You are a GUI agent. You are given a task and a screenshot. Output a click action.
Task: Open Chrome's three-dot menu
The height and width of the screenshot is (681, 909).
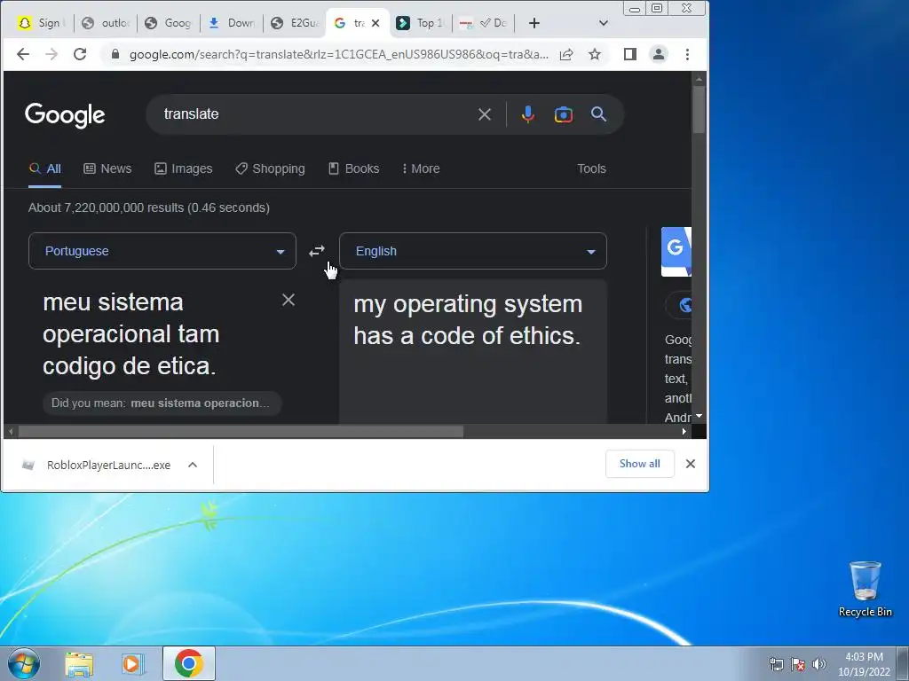688,54
